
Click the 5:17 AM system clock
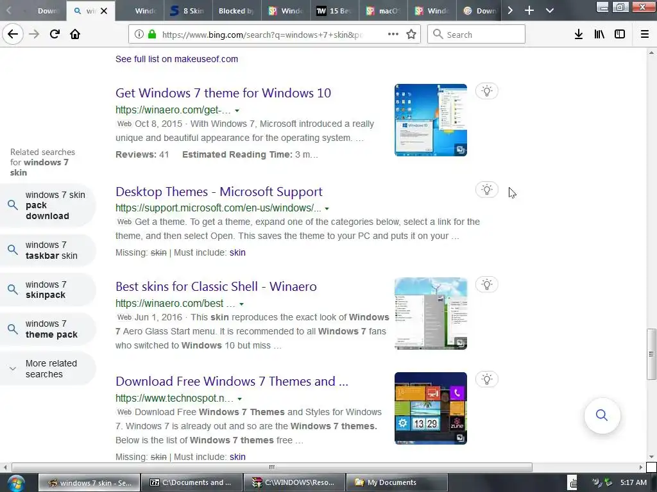coord(633,483)
